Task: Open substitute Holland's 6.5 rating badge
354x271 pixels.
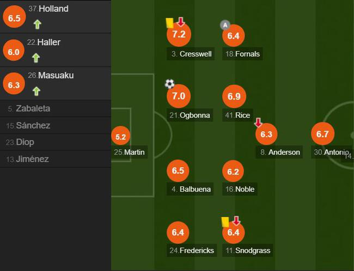Action: [x=14, y=18]
